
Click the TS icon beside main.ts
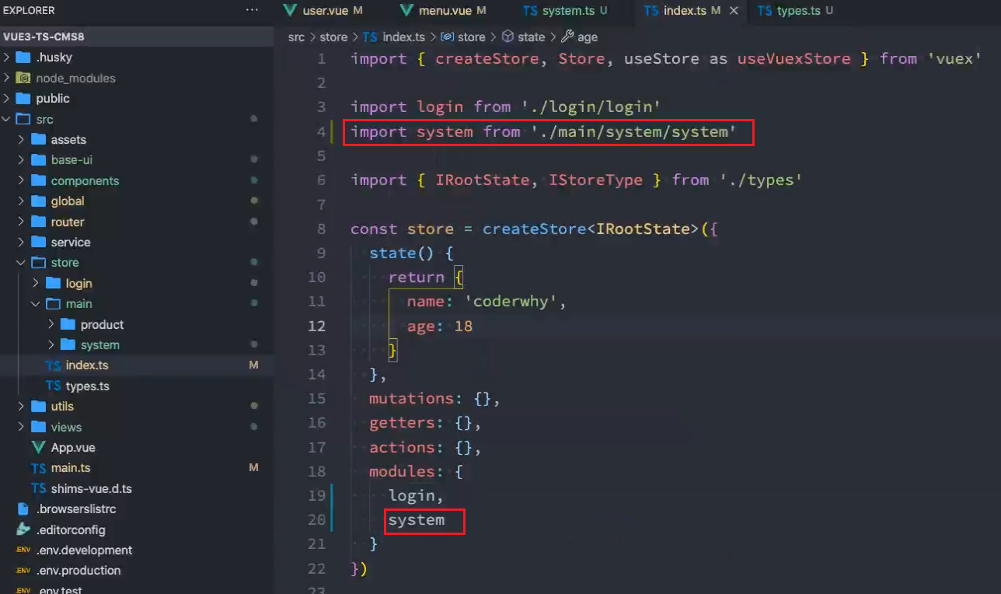(x=38, y=468)
